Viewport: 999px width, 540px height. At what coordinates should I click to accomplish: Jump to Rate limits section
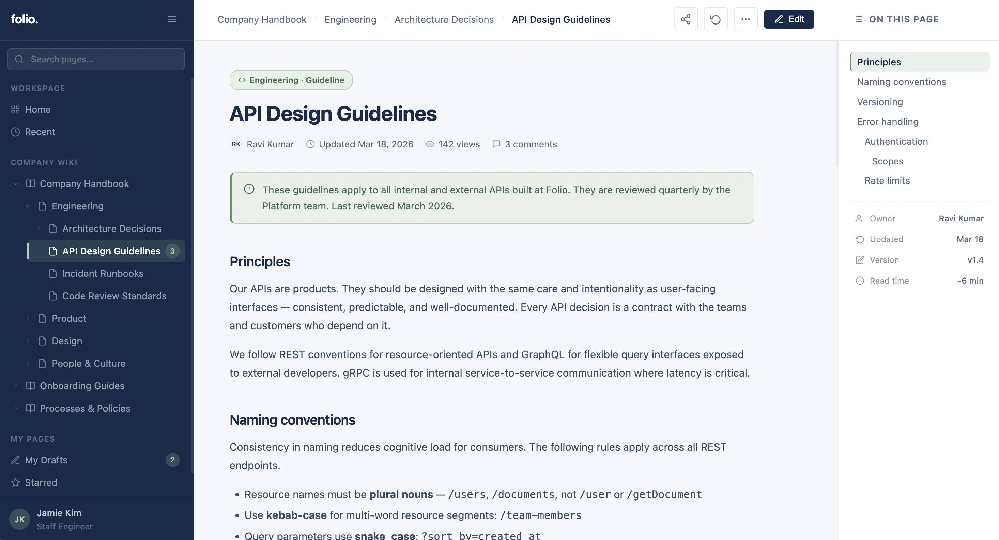pos(887,181)
